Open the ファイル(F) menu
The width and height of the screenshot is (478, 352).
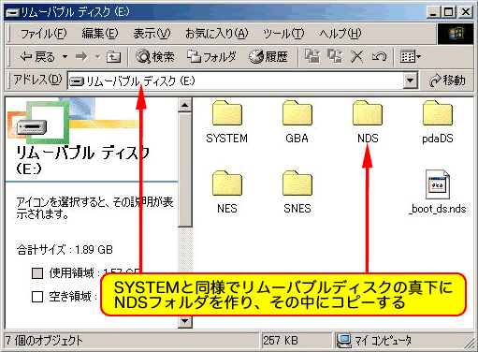(x=44, y=34)
